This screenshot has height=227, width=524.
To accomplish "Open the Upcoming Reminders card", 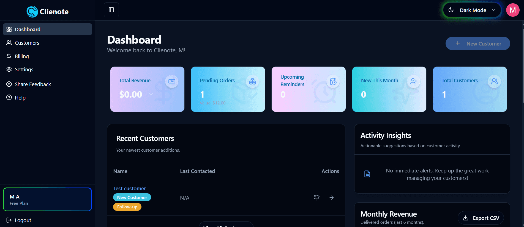I will [x=309, y=89].
